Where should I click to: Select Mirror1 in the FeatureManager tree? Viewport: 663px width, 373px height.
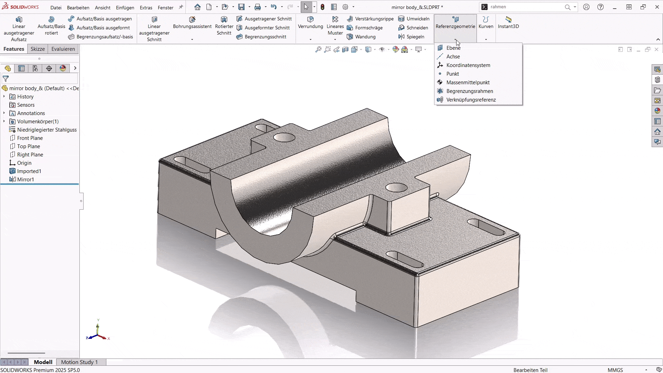[25, 179]
